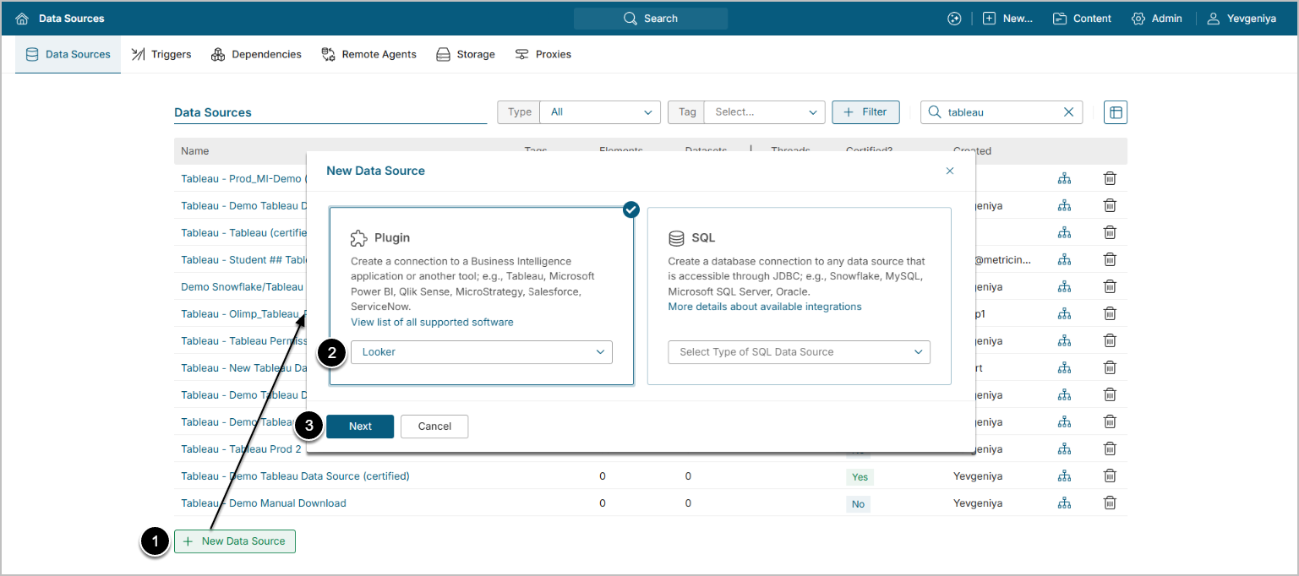This screenshot has height=576, width=1299.
Task: Click lineage icon for Tableau - Prod_MI-Demo row
Action: click(1064, 178)
